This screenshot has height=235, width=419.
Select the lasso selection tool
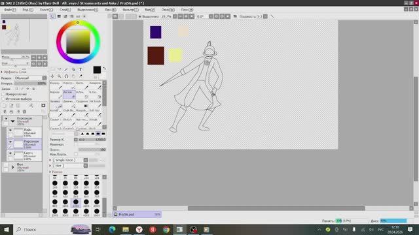coord(60,70)
